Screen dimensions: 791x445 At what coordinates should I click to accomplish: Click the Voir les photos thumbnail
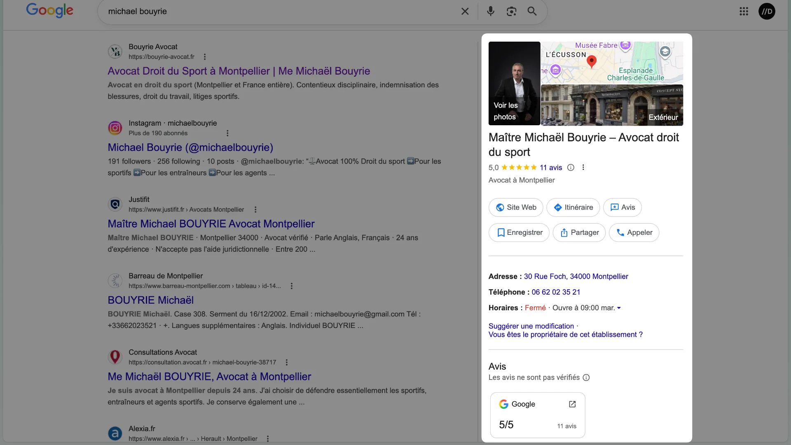[x=513, y=83]
